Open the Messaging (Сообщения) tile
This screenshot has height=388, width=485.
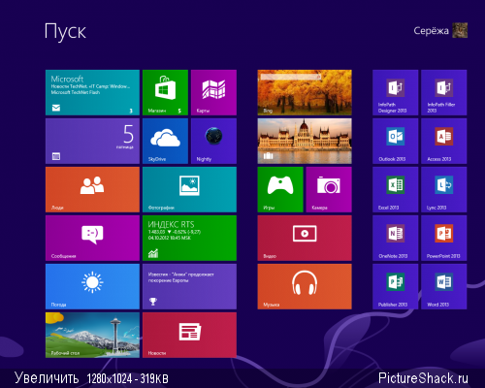(92, 238)
